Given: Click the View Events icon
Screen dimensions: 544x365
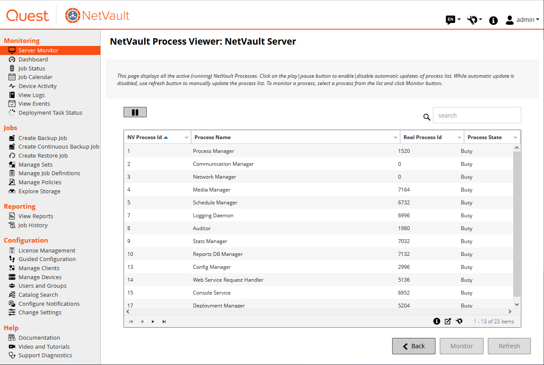Looking at the screenshot, I should click(12, 103).
